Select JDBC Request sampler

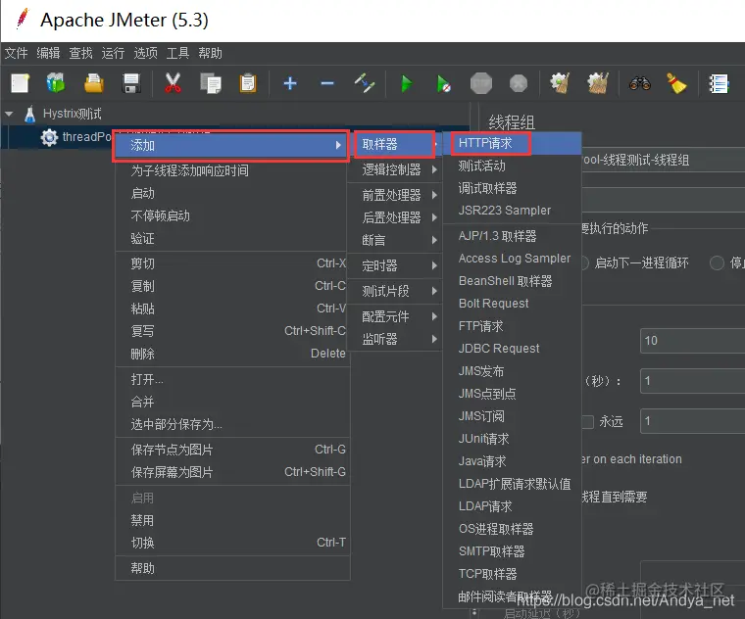pos(512,349)
